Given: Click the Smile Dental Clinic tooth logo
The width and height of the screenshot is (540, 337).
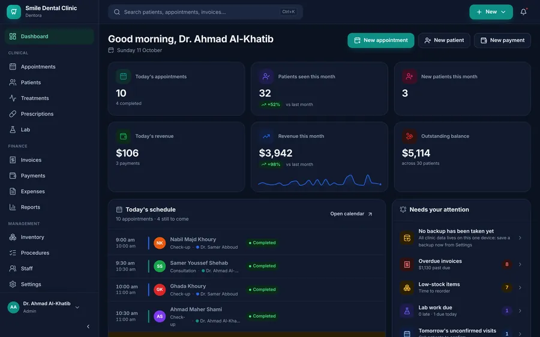Looking at the screenshot, I should (x=14, y=12).
